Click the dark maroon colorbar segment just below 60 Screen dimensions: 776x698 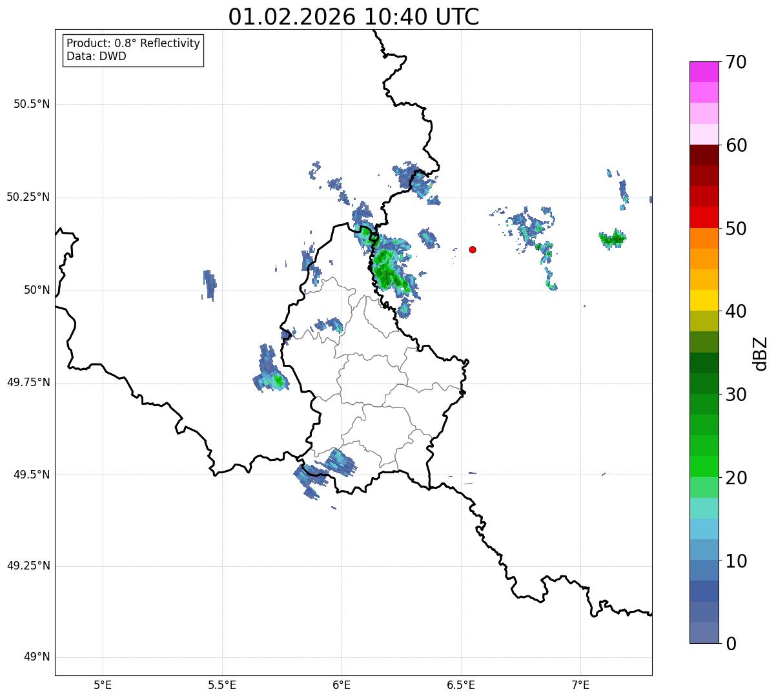point(704,155)
